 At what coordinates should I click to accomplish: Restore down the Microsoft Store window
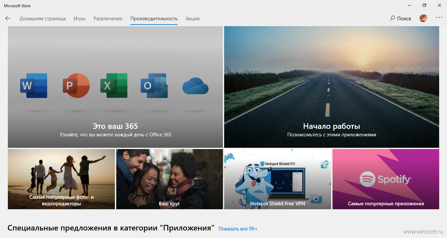[424, 6]
